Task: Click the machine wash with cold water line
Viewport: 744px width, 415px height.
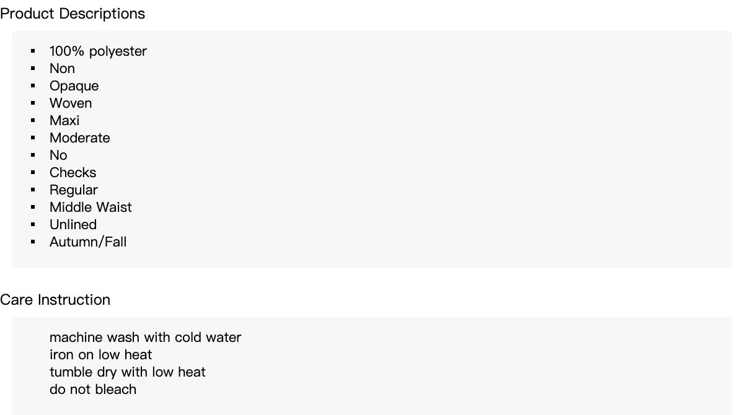Action: coord(145,338)
